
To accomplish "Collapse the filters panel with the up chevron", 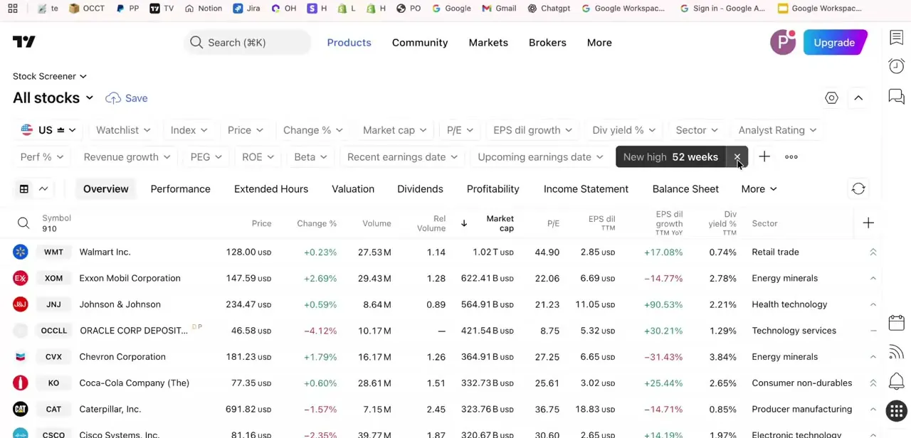I will [x=858, y=98].
